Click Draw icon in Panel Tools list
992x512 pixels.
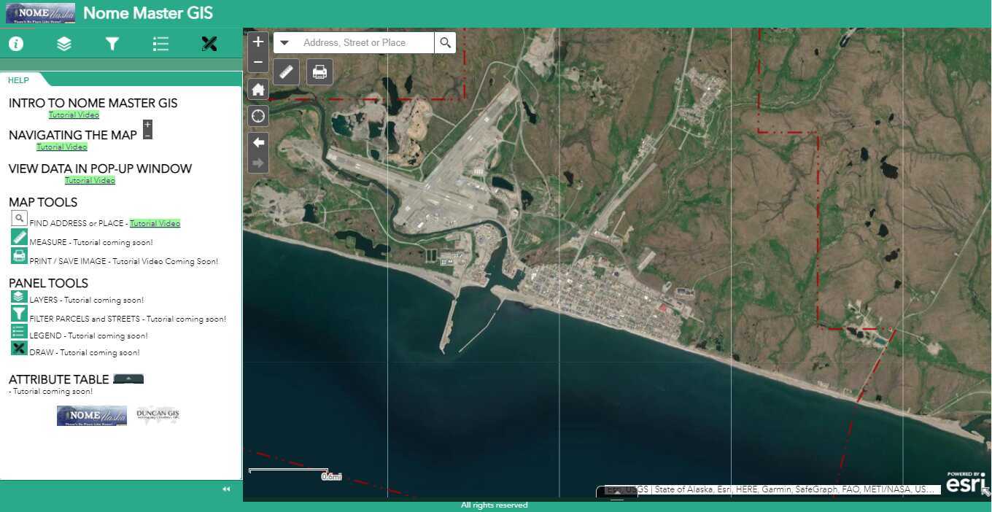[20, 348]
